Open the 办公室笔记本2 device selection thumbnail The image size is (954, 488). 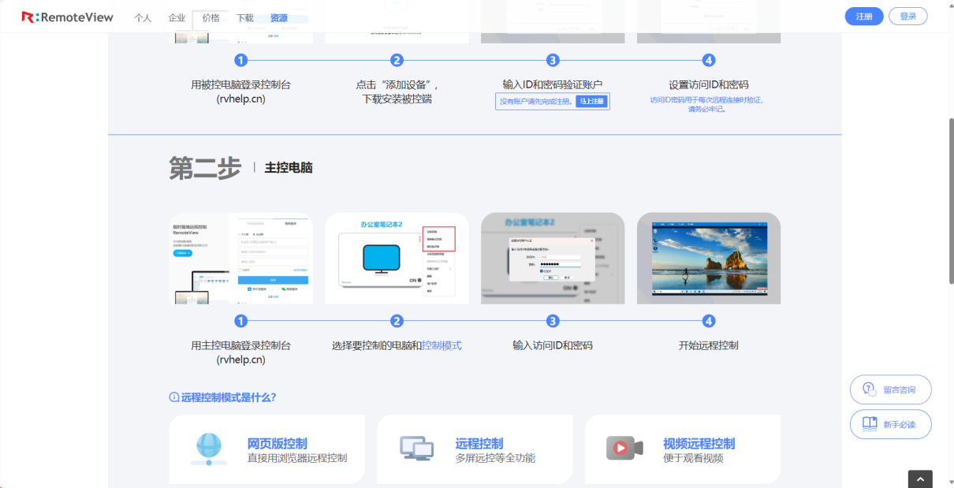(397, 259)
